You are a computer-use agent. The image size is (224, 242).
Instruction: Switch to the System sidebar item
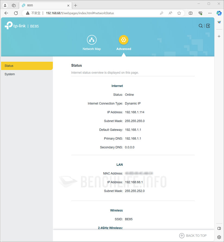point(10,74)
